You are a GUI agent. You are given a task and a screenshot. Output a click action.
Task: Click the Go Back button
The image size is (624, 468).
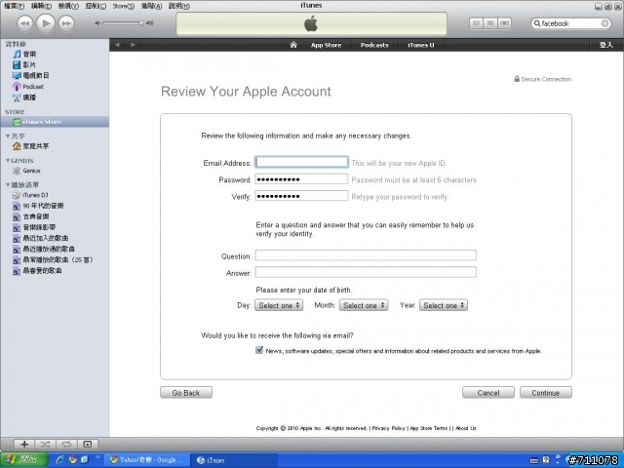coord(186,392)
